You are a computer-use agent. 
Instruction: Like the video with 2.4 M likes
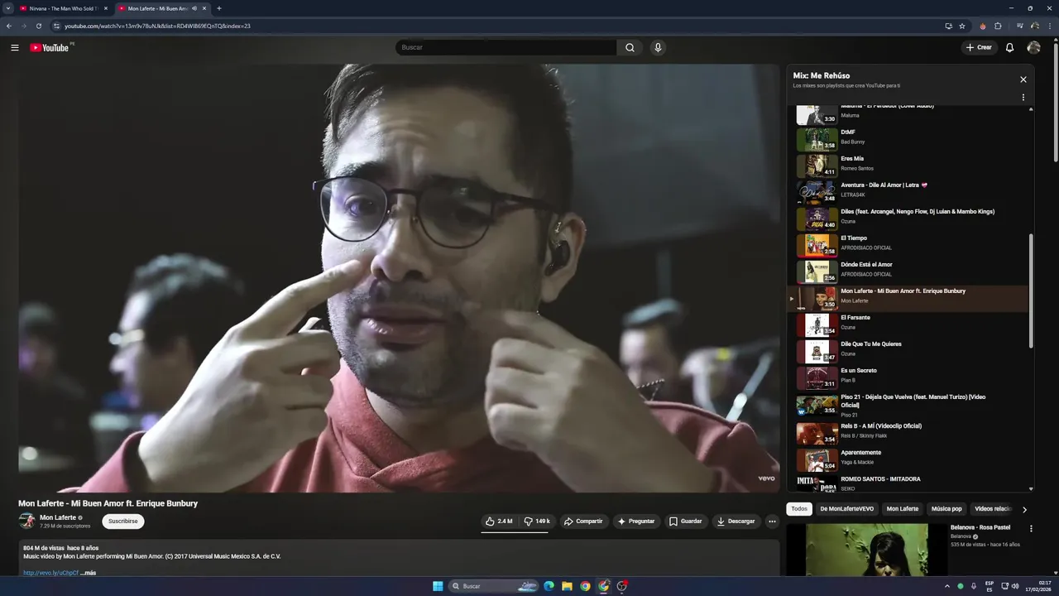(499, 521)
